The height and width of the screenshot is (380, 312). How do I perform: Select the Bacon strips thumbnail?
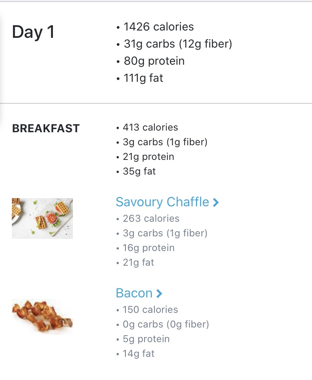(x=42, y=315)
